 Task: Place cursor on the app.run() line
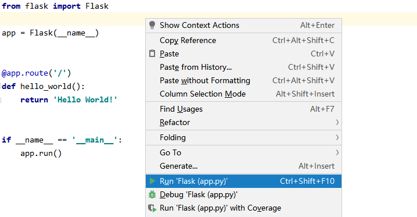pyautogui.click(x=41, y=154)
